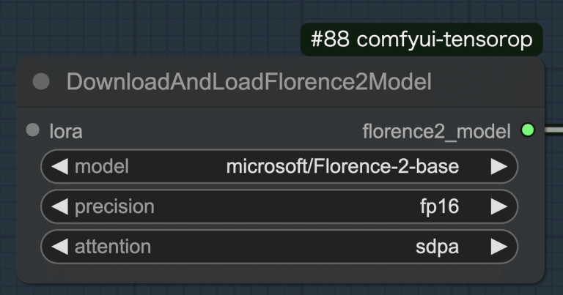Click the output wire leaving the florence2_model socket
The width and height of the screenshot is (563, 295).
coord(553,130)
